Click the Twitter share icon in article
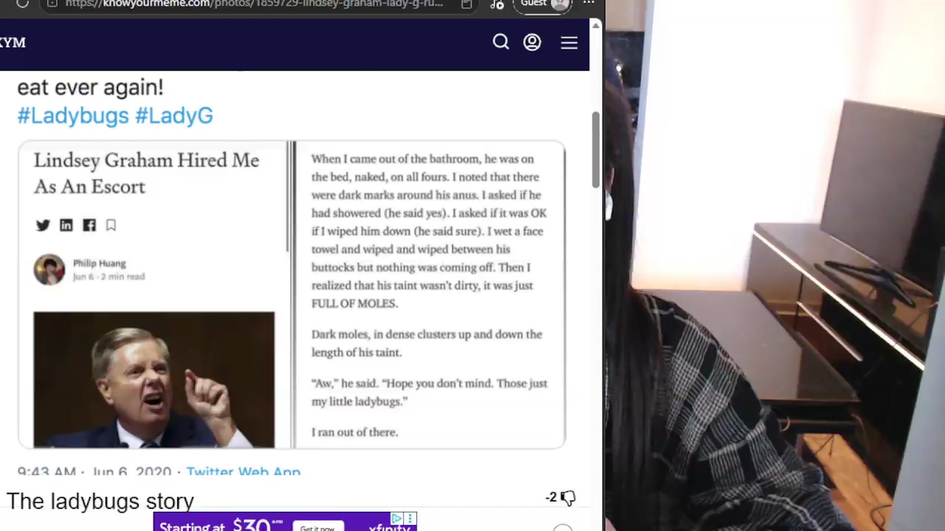This screenshot has width=945, height=531. (43, 225)
